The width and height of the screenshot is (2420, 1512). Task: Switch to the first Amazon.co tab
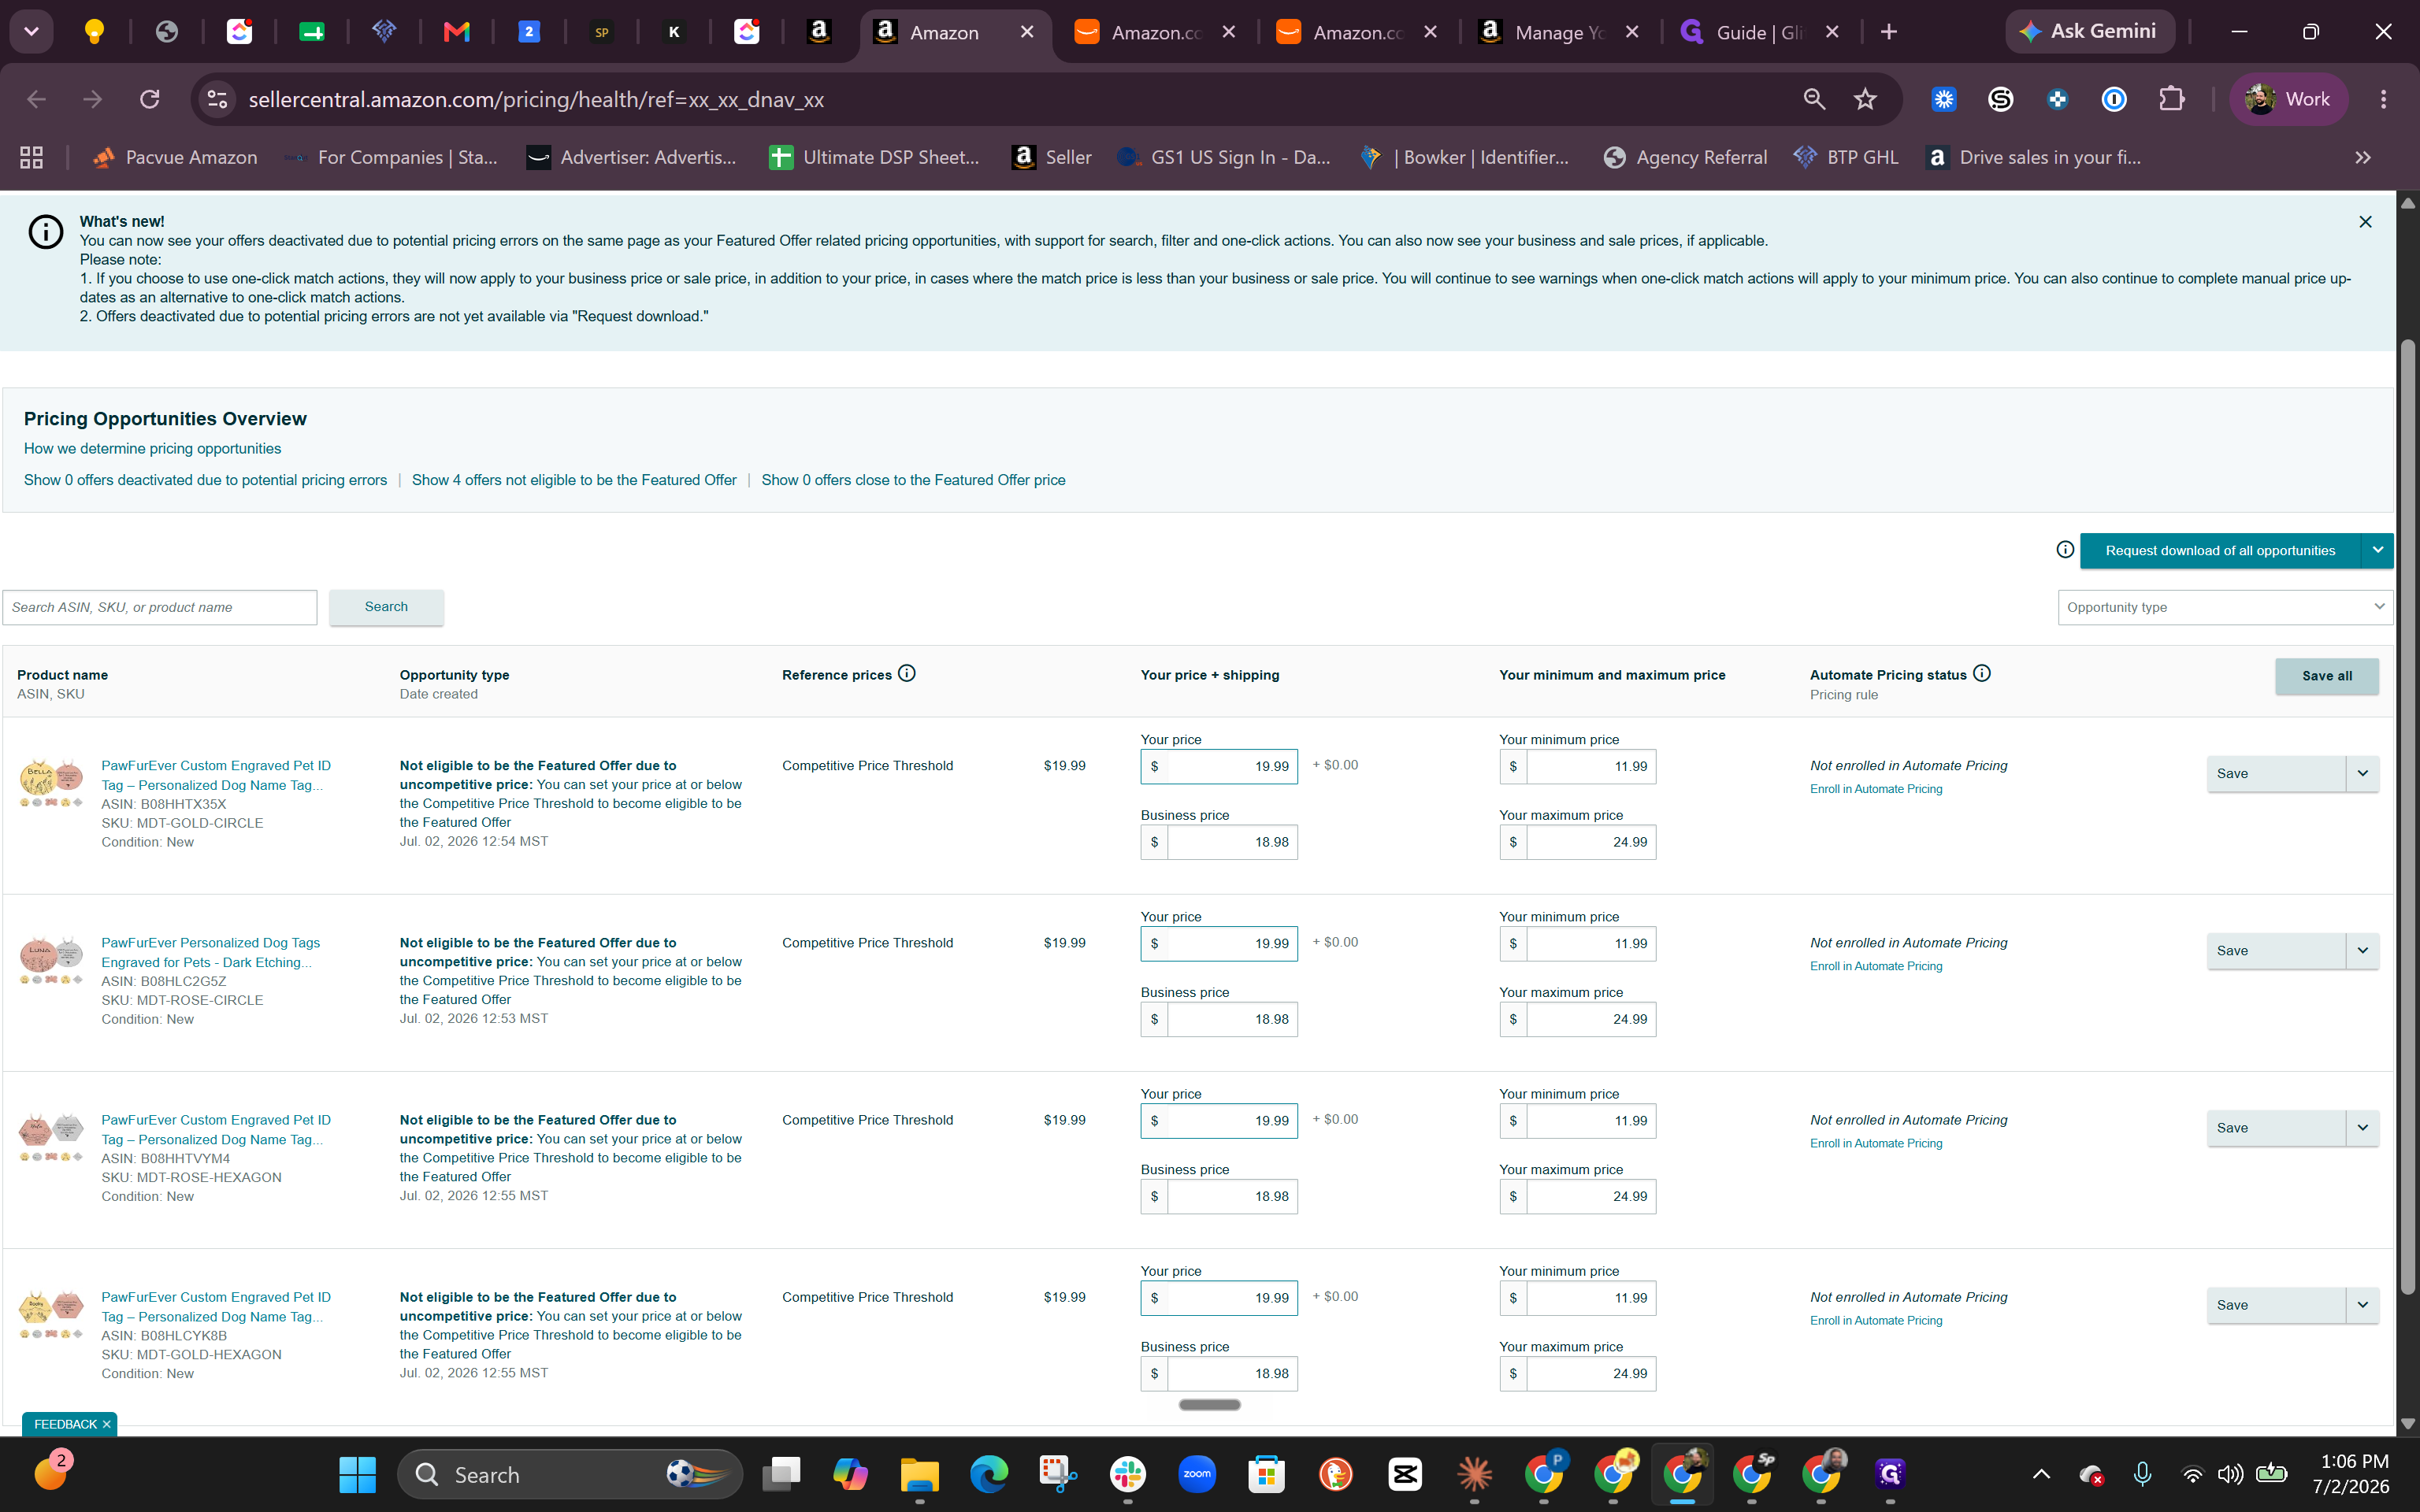tap(1156, 32)
